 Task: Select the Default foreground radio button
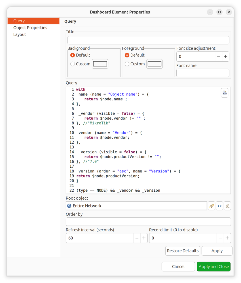click(127, 55)
